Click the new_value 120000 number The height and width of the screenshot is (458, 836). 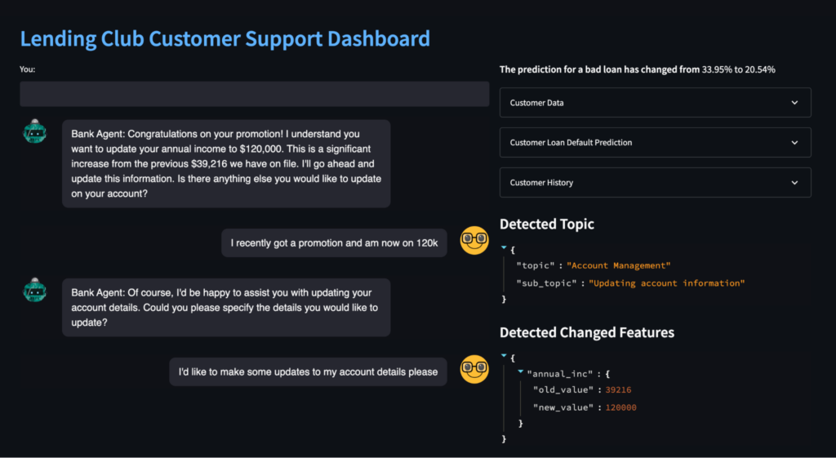621,407
